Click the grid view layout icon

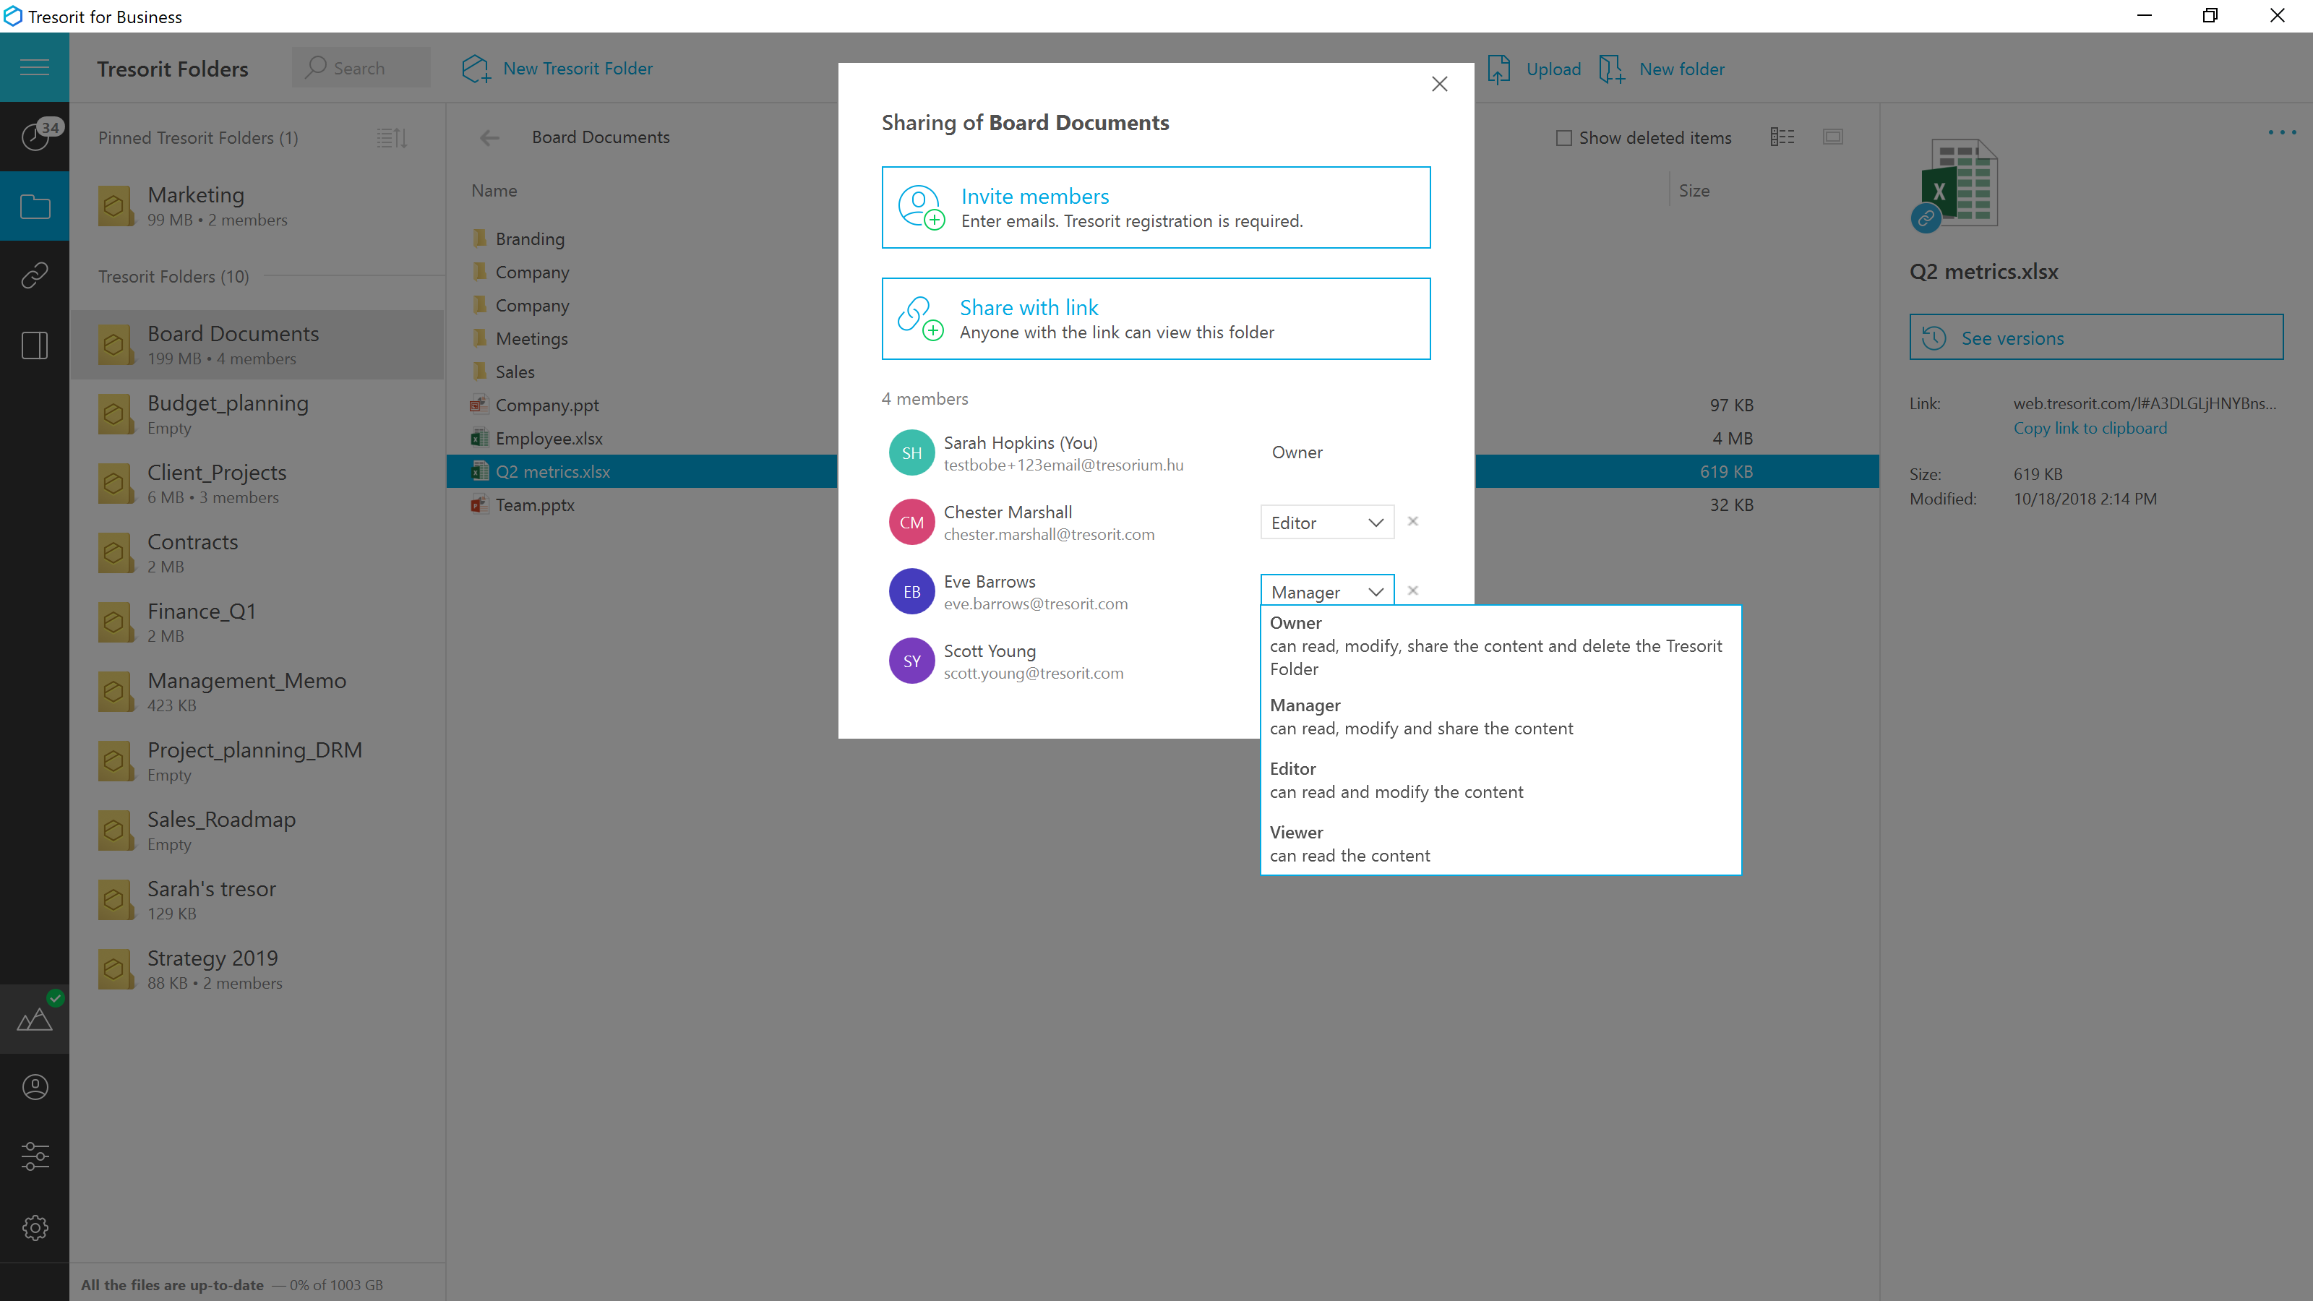click(x=1833, y=137)
